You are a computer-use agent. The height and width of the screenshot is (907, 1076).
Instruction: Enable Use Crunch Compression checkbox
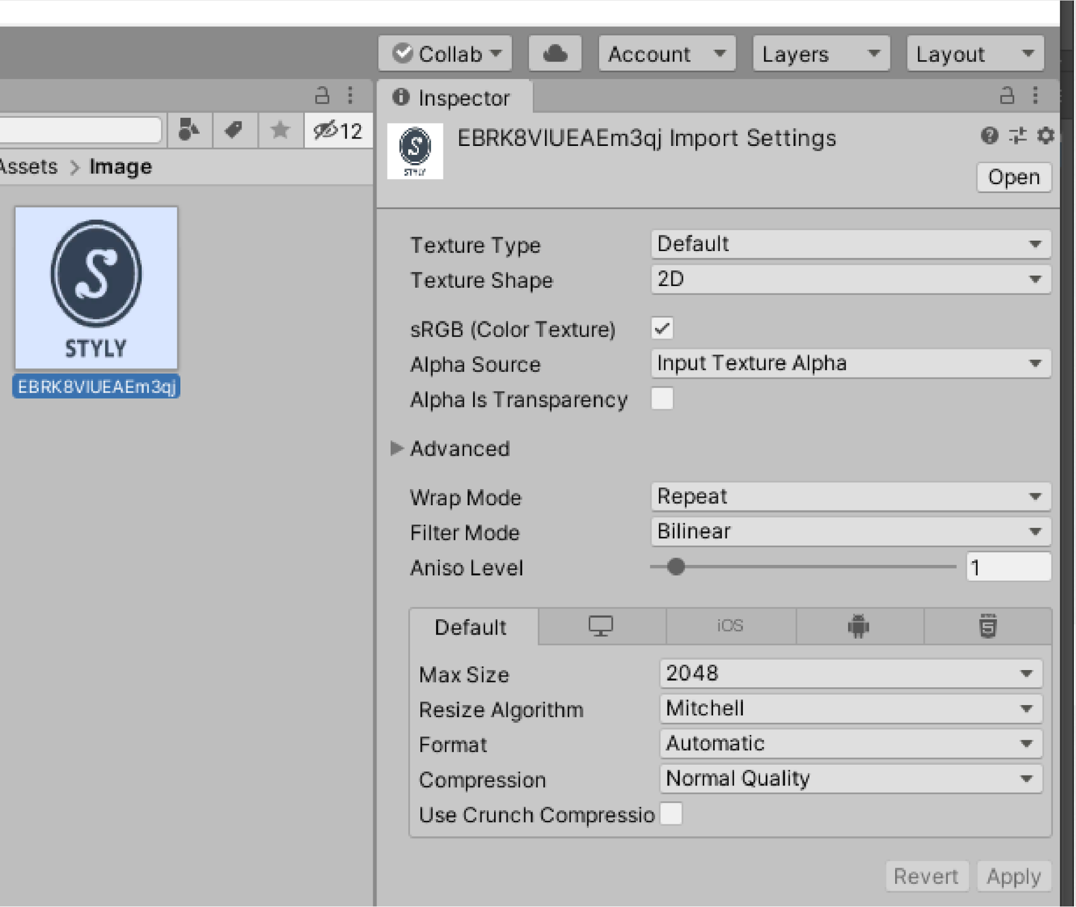(x=671, y=814)
